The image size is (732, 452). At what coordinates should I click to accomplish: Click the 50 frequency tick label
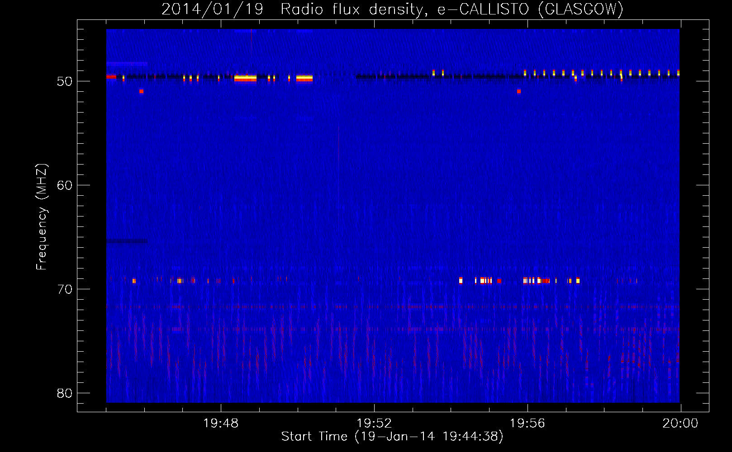point(65,81)
